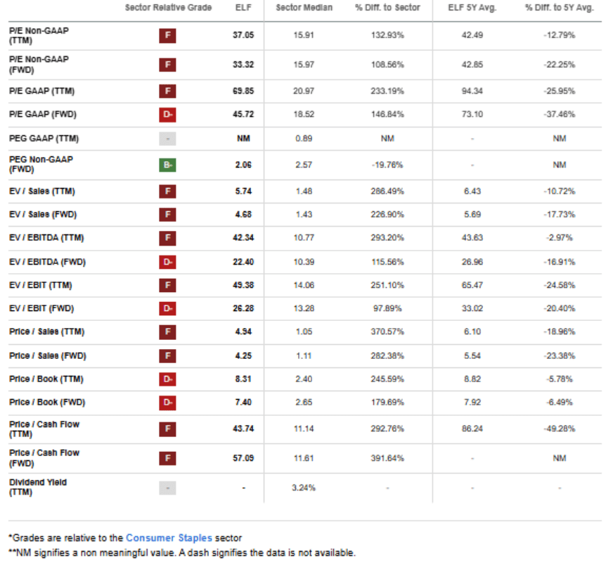Click the ELF 5Y Avg. column header
This screenshot has width=606, height=568.
click(472, 7)
